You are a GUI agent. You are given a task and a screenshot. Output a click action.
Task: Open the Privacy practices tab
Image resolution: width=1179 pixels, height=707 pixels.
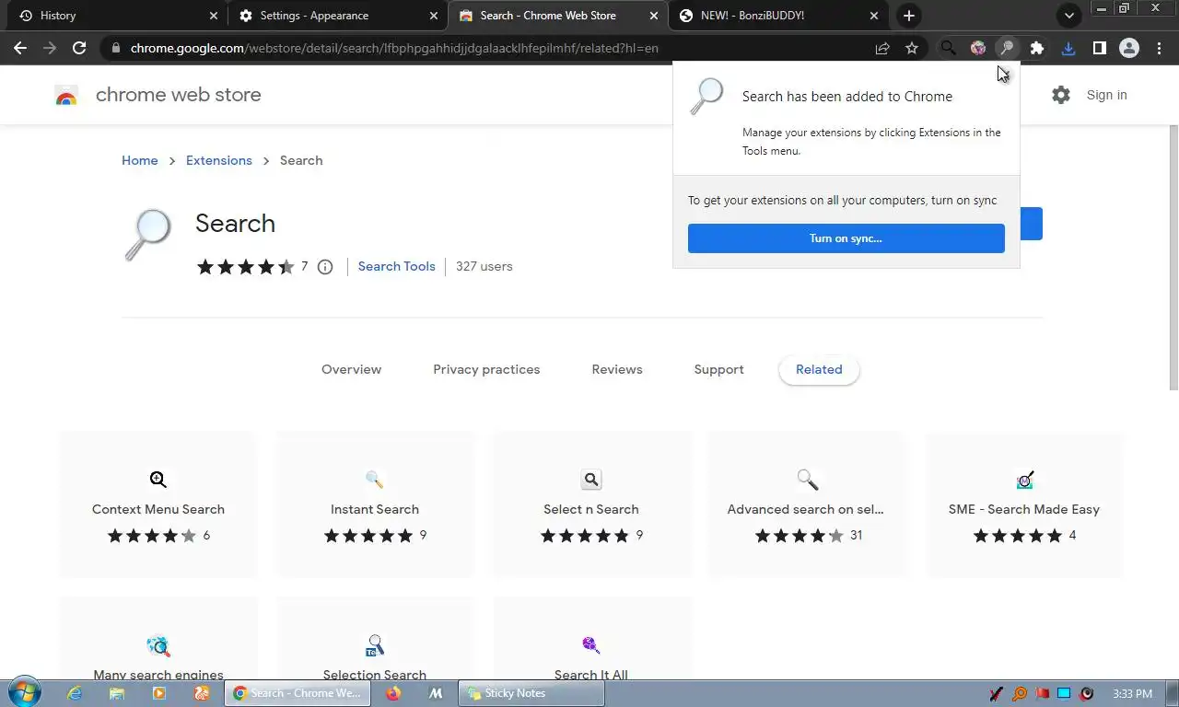point(486,369)
